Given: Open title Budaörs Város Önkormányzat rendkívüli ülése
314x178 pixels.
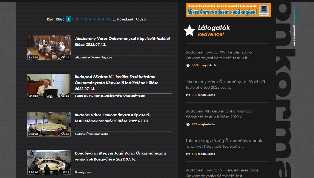Looking at the screenshot, I should (113, 118).
